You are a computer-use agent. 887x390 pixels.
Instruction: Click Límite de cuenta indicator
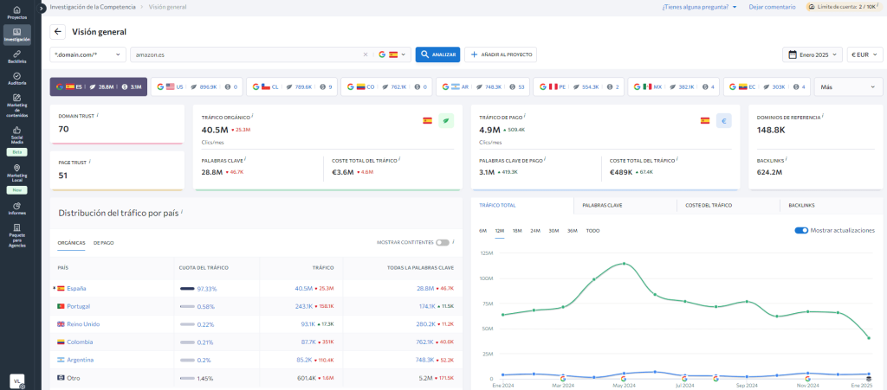tap(844, 7)
